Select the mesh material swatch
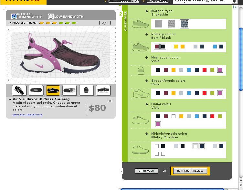 click(172, 24)
